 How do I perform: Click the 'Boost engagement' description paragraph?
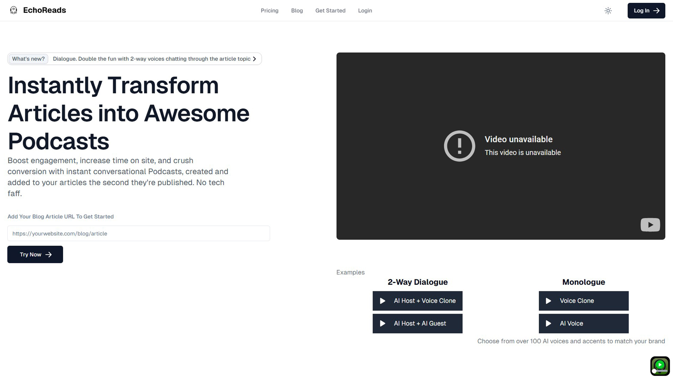pyautogui.click(x=118, y=177)
